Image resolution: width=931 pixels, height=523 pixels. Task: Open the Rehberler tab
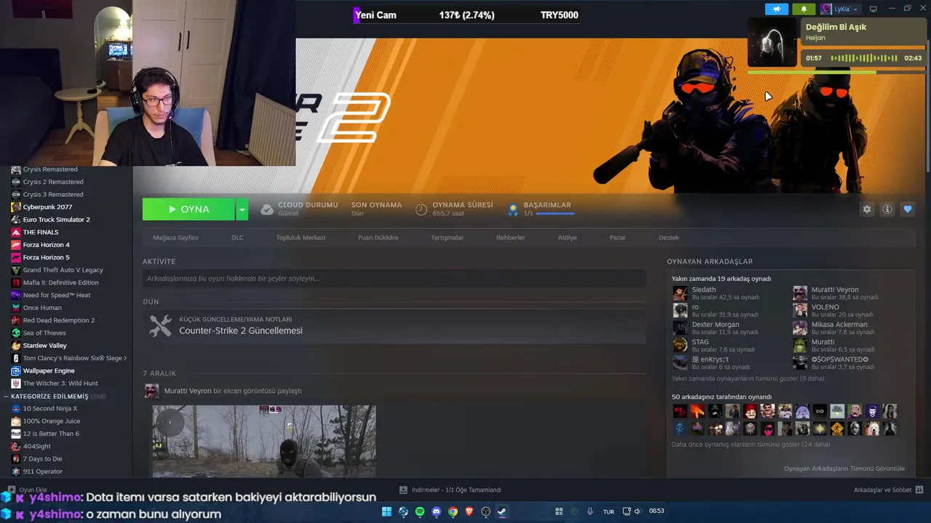click(x=511, y=238)
